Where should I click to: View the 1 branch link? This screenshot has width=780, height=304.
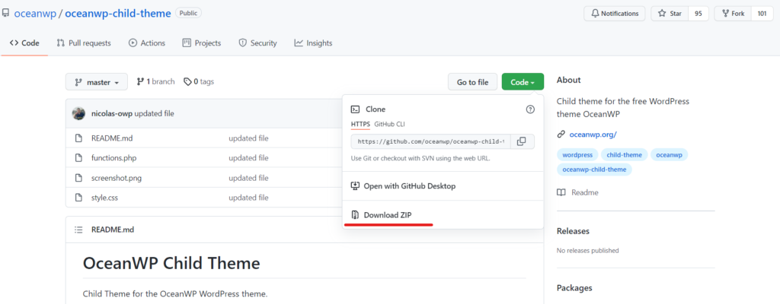pos(155,81)
